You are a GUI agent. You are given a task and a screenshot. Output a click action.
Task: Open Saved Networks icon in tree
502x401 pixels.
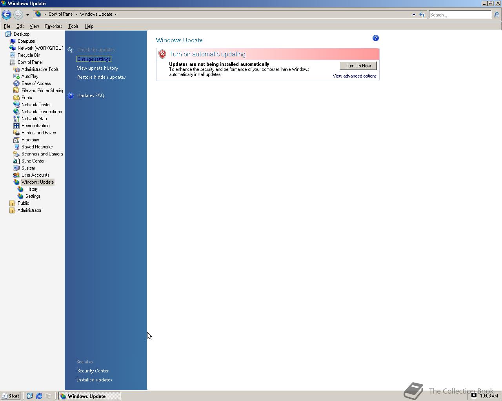pyautogui.click(x=16, y=147)
